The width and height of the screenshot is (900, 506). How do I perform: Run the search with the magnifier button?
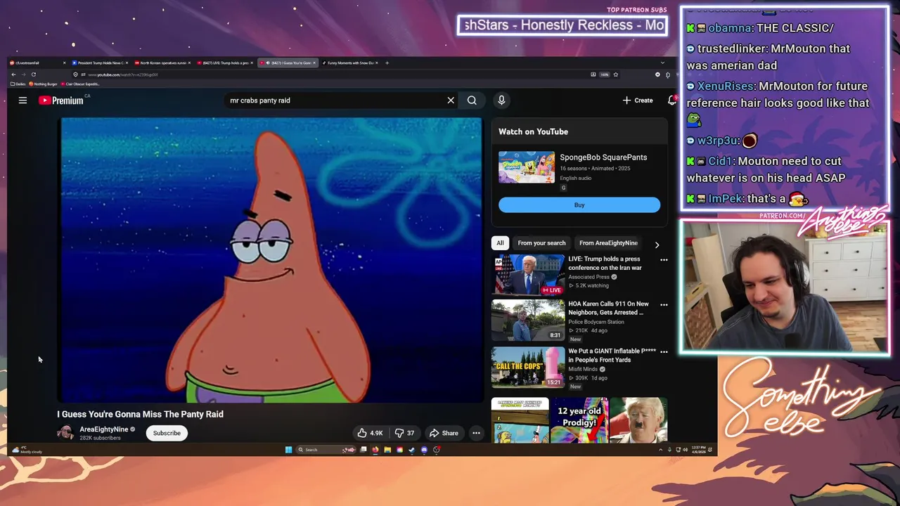(472, 100)
